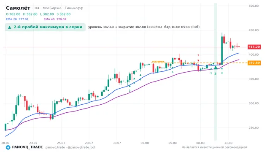The height and width of the screenshot is (152, 270).
Task: Click the orange 382.60 level label
Action: click(x=254, y=63)
